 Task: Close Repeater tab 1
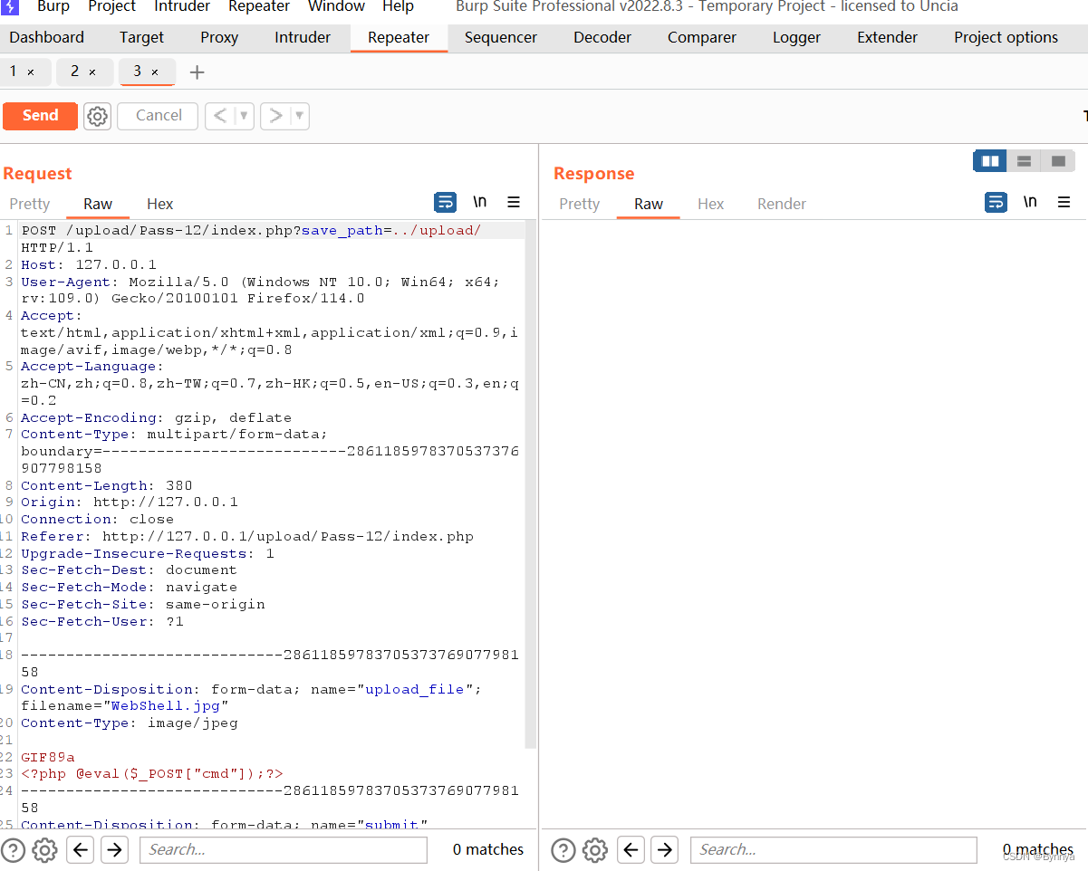31,72
